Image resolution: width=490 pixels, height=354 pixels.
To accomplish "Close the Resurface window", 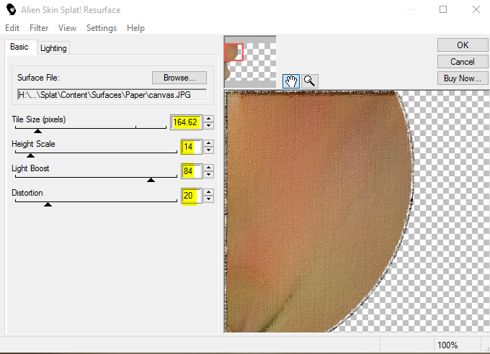I will pyautogui.click(x=476, y=9).
